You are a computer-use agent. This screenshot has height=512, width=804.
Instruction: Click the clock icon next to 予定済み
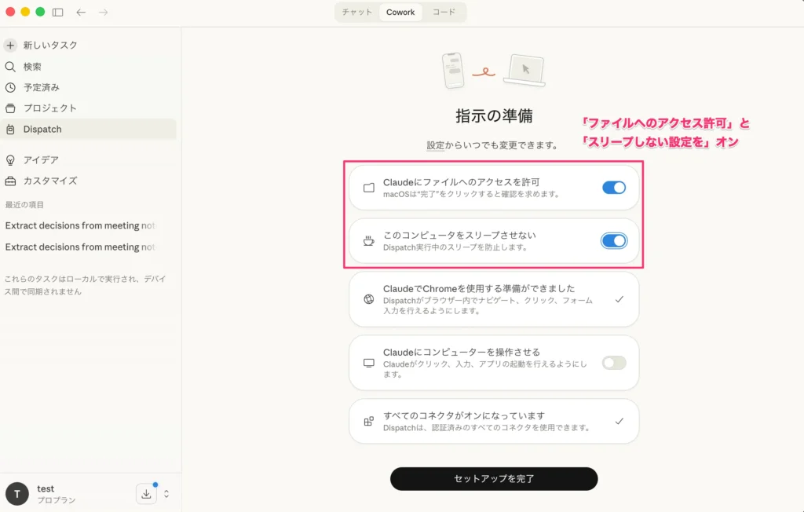10,87
